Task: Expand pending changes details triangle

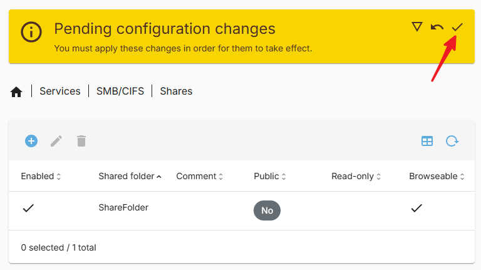Action: (x=417, y=27)
